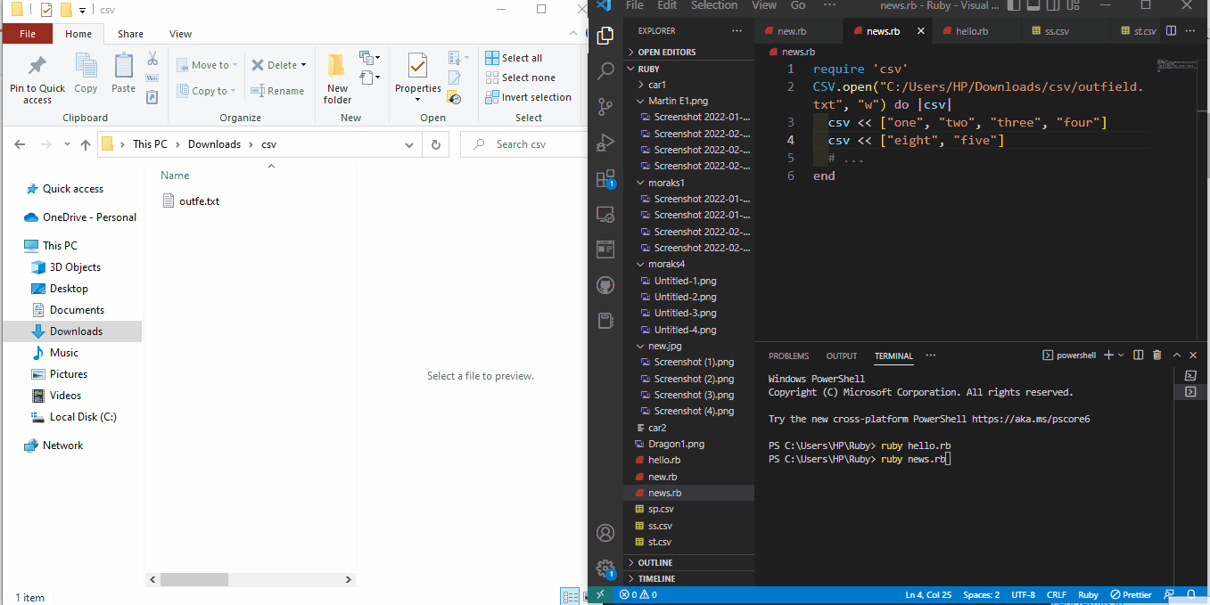
Task: Open the GitHub icon in activity bar
Action: point(605,285)
